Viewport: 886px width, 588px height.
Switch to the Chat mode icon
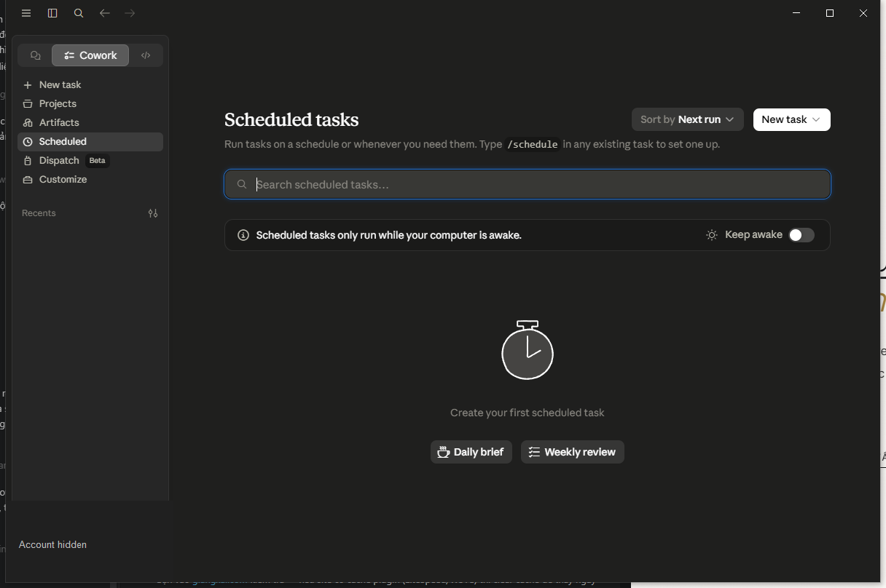(35, 55)
